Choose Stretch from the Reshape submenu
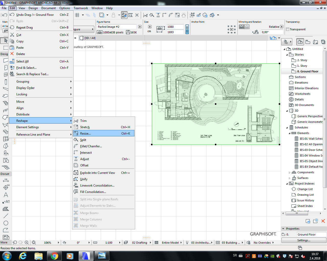The image size is (327, 261). tap(103, 127)
